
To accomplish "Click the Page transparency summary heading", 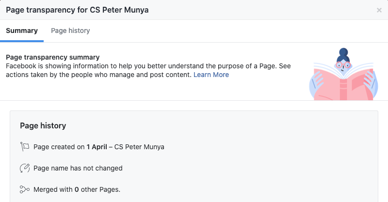I will pos(53,57).
